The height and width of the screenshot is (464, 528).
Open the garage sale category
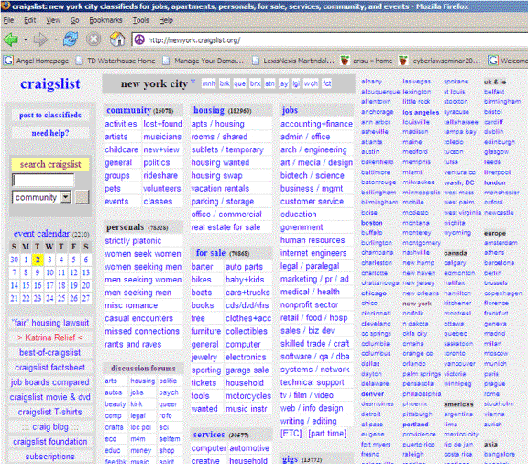click(247, 370)
